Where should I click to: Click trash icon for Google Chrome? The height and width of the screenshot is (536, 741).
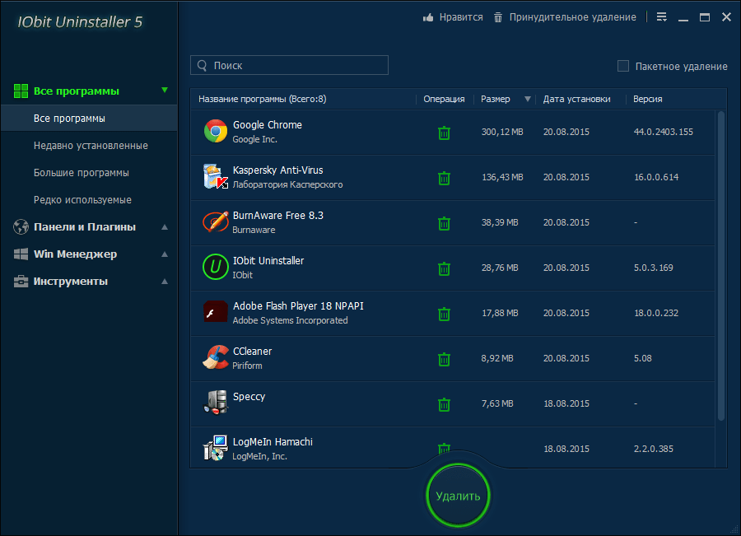[x=444, y=133]
